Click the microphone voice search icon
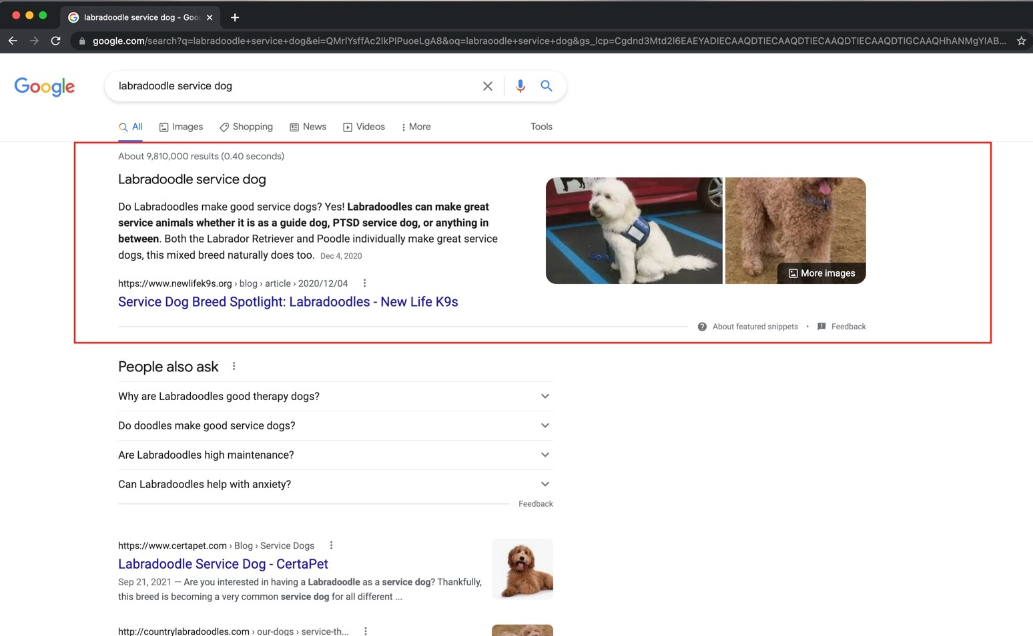 coord(521,86)
